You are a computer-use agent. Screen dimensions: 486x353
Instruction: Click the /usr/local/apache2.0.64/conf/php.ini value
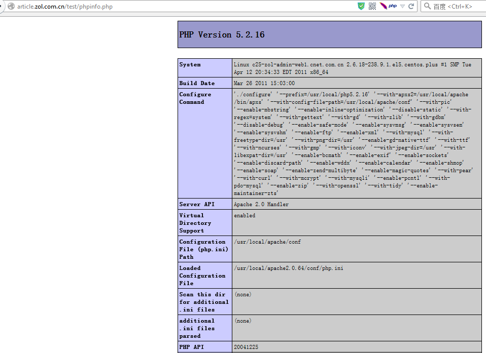288,268
